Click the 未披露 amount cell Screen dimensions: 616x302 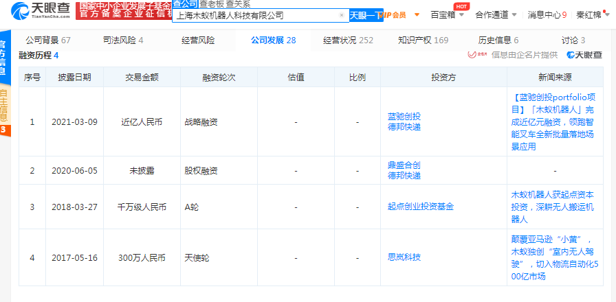tap(142, 171)
